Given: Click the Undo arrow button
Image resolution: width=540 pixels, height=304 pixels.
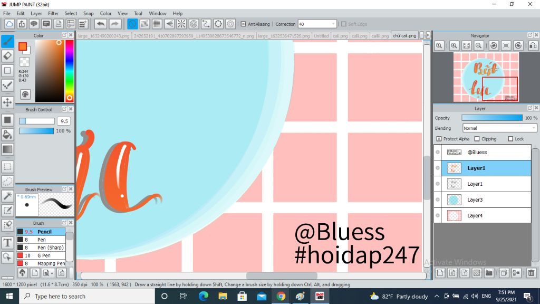Looking at the screenshot, I should tap(101, 24).
